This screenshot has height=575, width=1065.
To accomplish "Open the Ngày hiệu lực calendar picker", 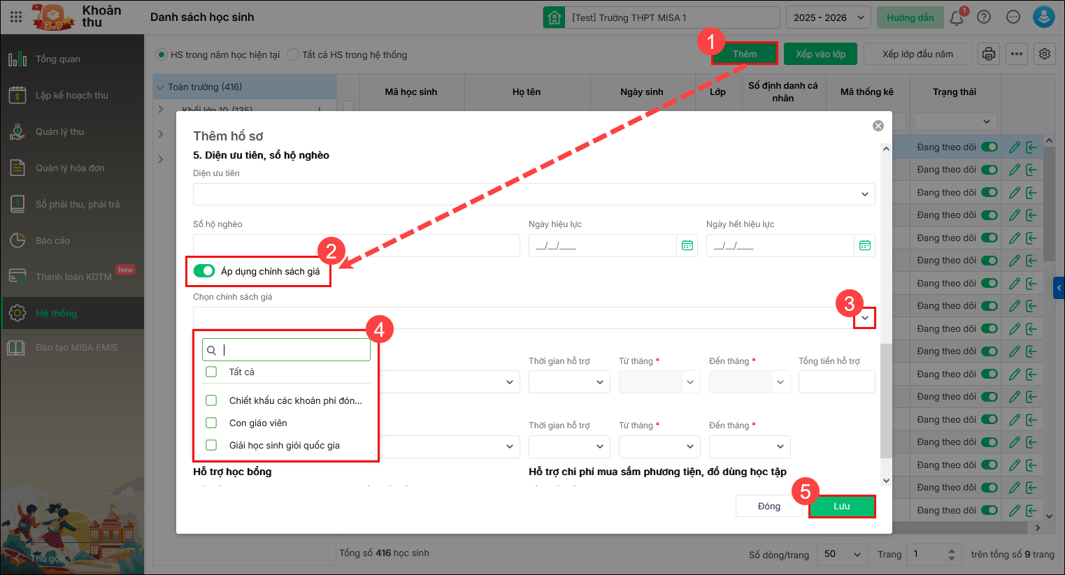I will (x=687, y=245).
